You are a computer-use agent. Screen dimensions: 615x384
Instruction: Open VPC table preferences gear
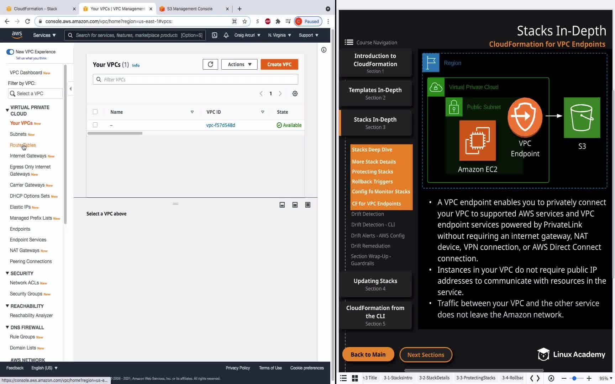click(295, 94)
